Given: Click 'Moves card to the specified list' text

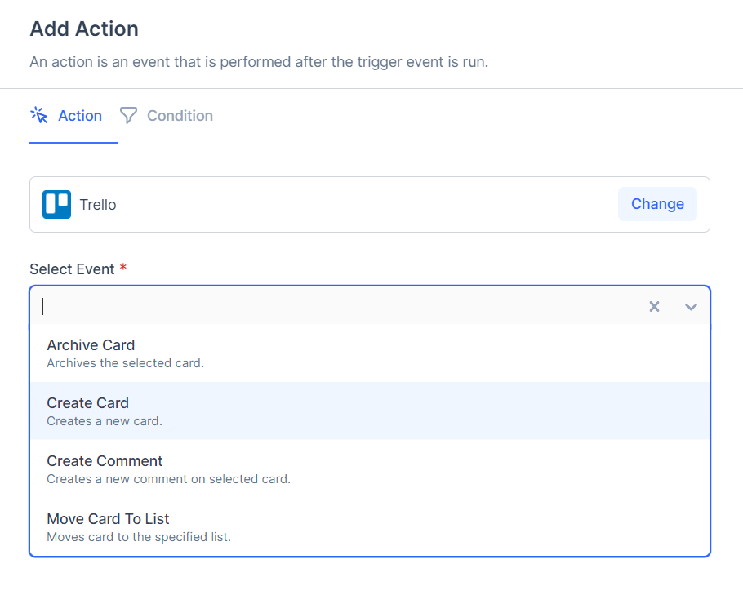Looking at the screenshot, I should 139,537.
